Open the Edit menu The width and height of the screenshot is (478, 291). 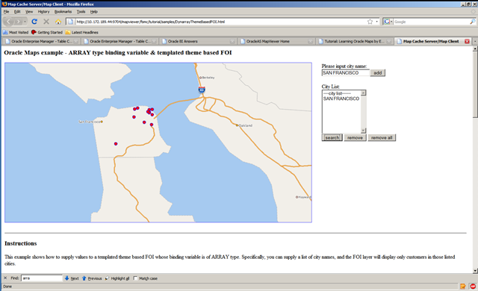pos(17,12)
